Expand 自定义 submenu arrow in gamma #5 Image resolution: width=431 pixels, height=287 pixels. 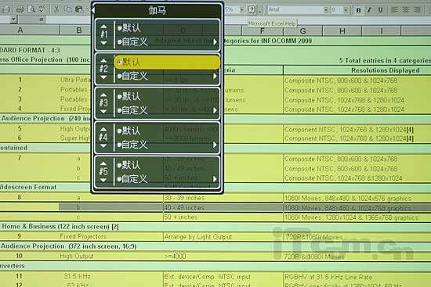tap(215, 179)
